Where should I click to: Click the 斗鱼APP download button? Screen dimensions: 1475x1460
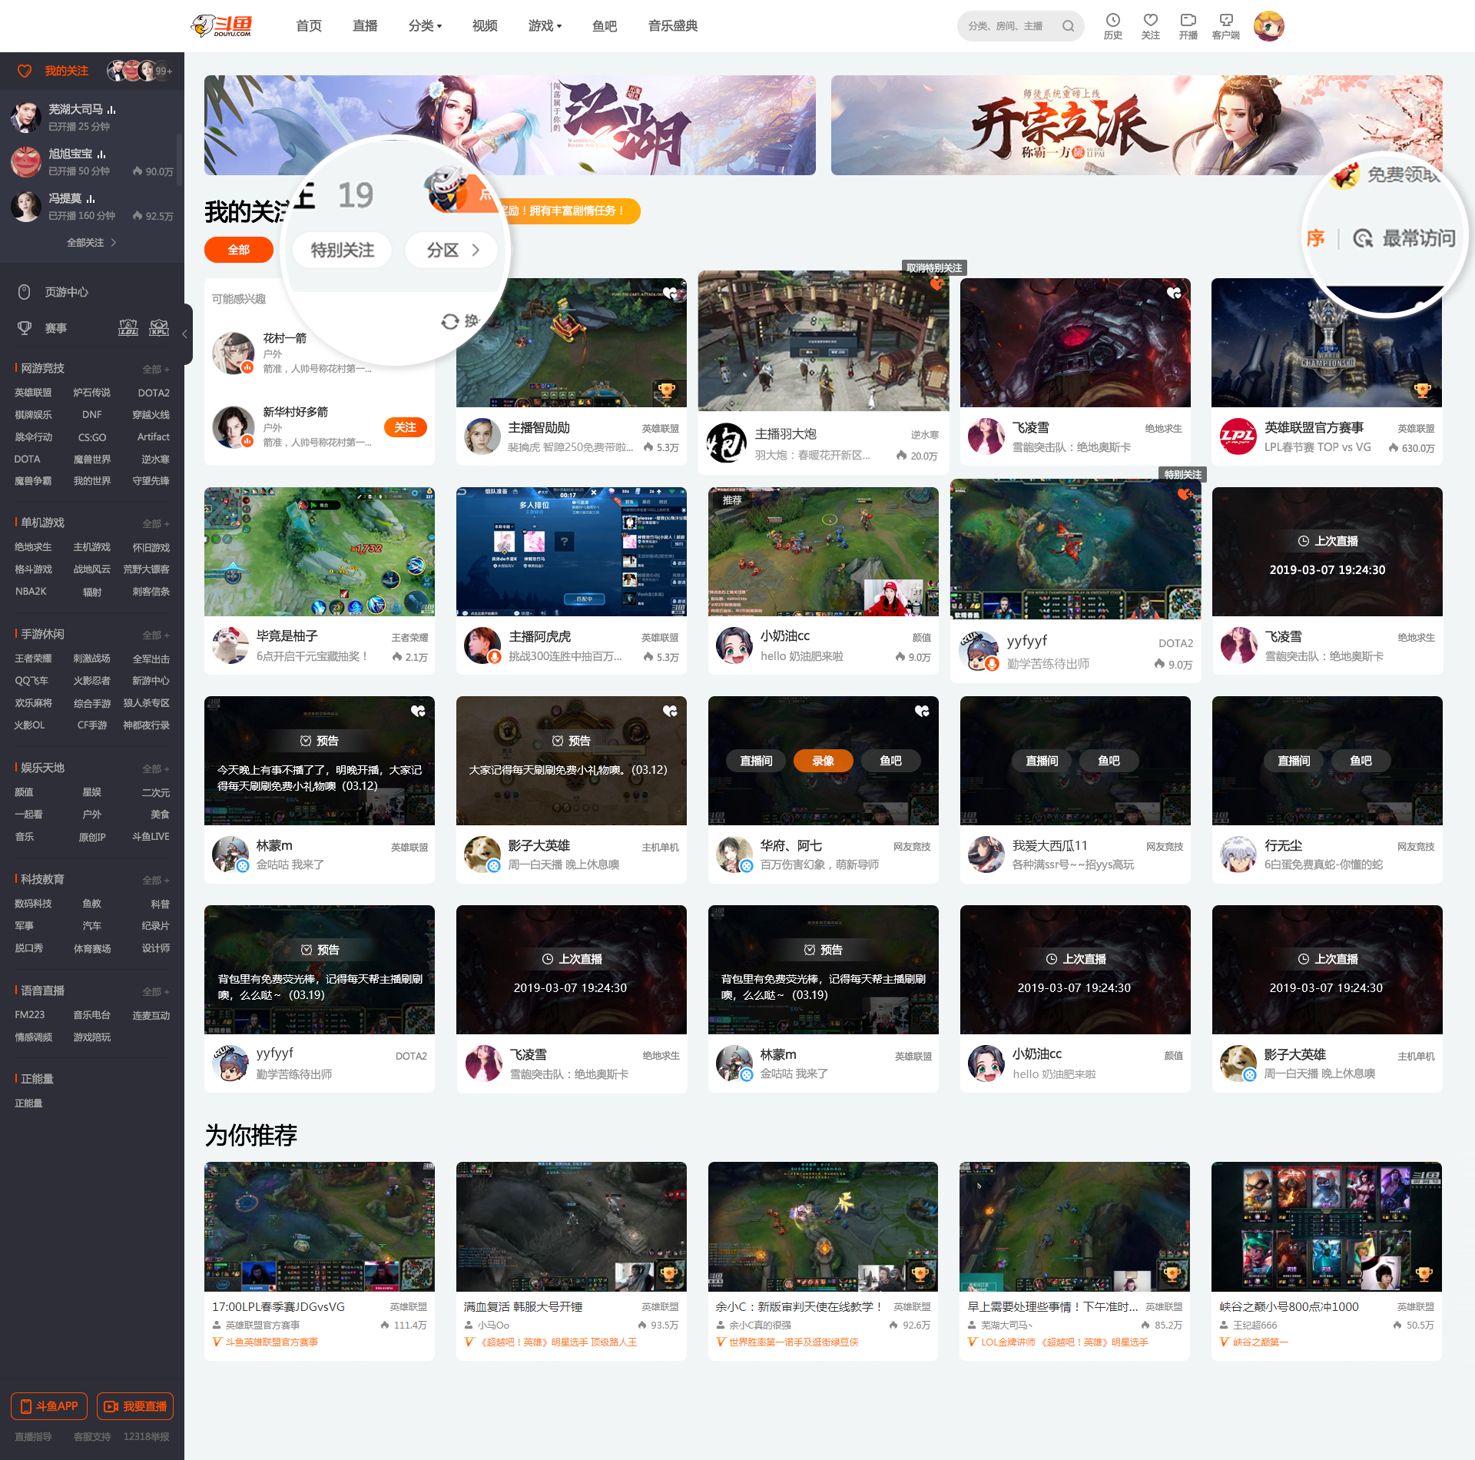(49, 1406)
